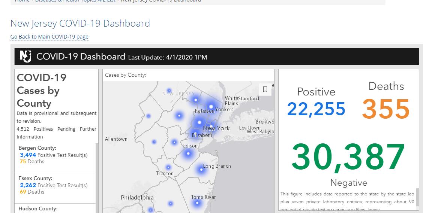Click the NJ logo in dashboard header

[25, 57]
